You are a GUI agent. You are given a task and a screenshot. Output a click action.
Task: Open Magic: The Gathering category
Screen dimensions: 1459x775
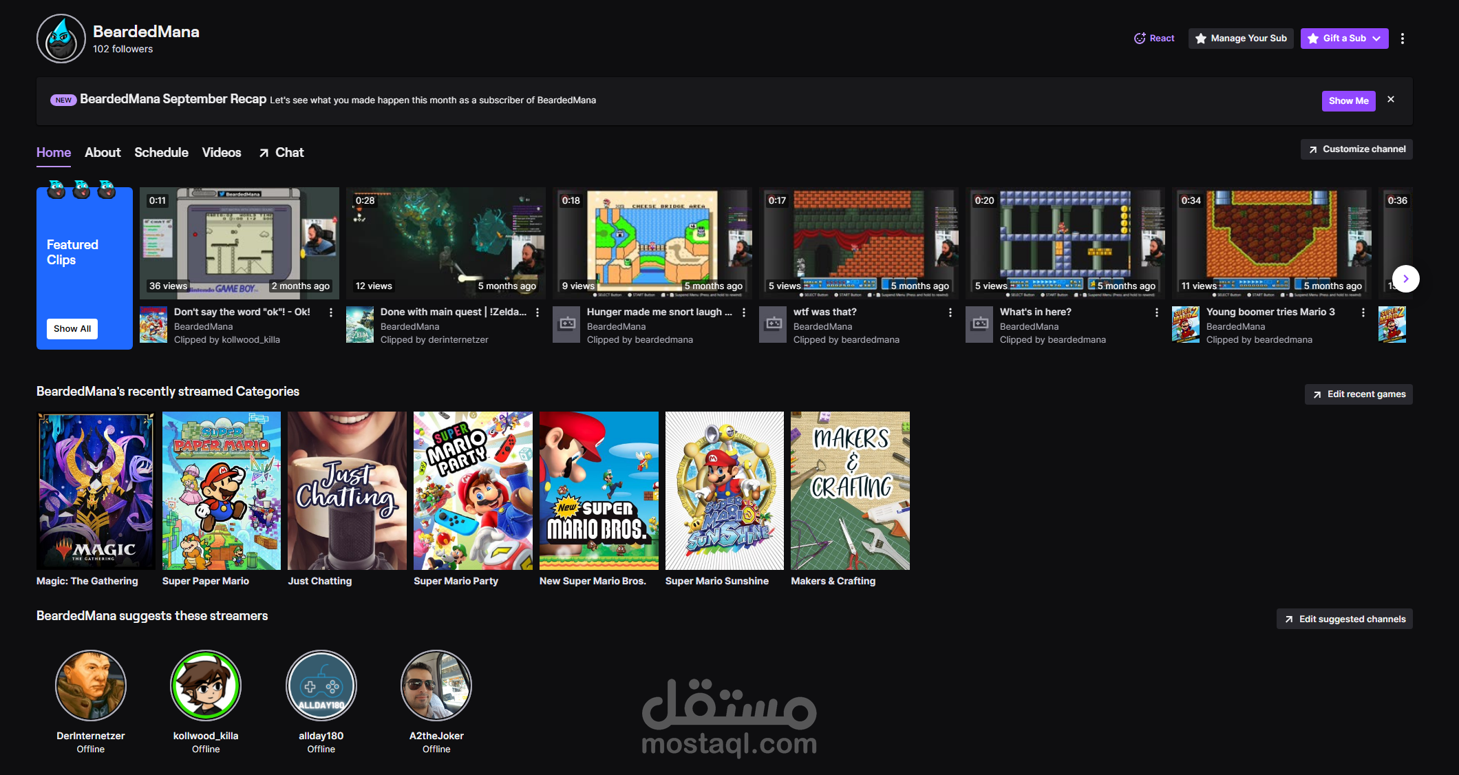tap(96, 491)
